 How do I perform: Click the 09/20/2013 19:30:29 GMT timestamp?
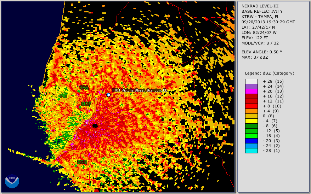click(268, 22)
